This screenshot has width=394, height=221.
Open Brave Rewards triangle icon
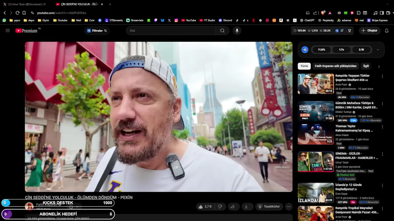click(x=330, y=13)
